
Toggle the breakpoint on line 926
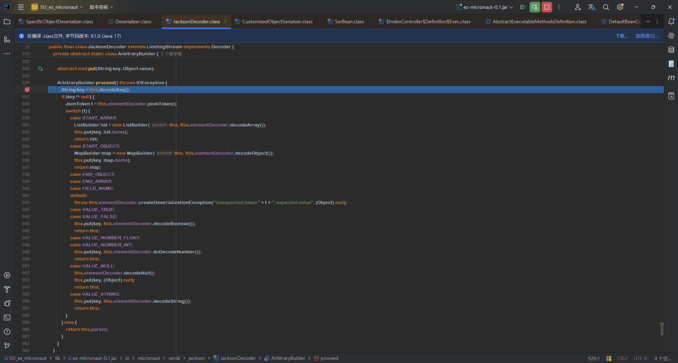27,90
